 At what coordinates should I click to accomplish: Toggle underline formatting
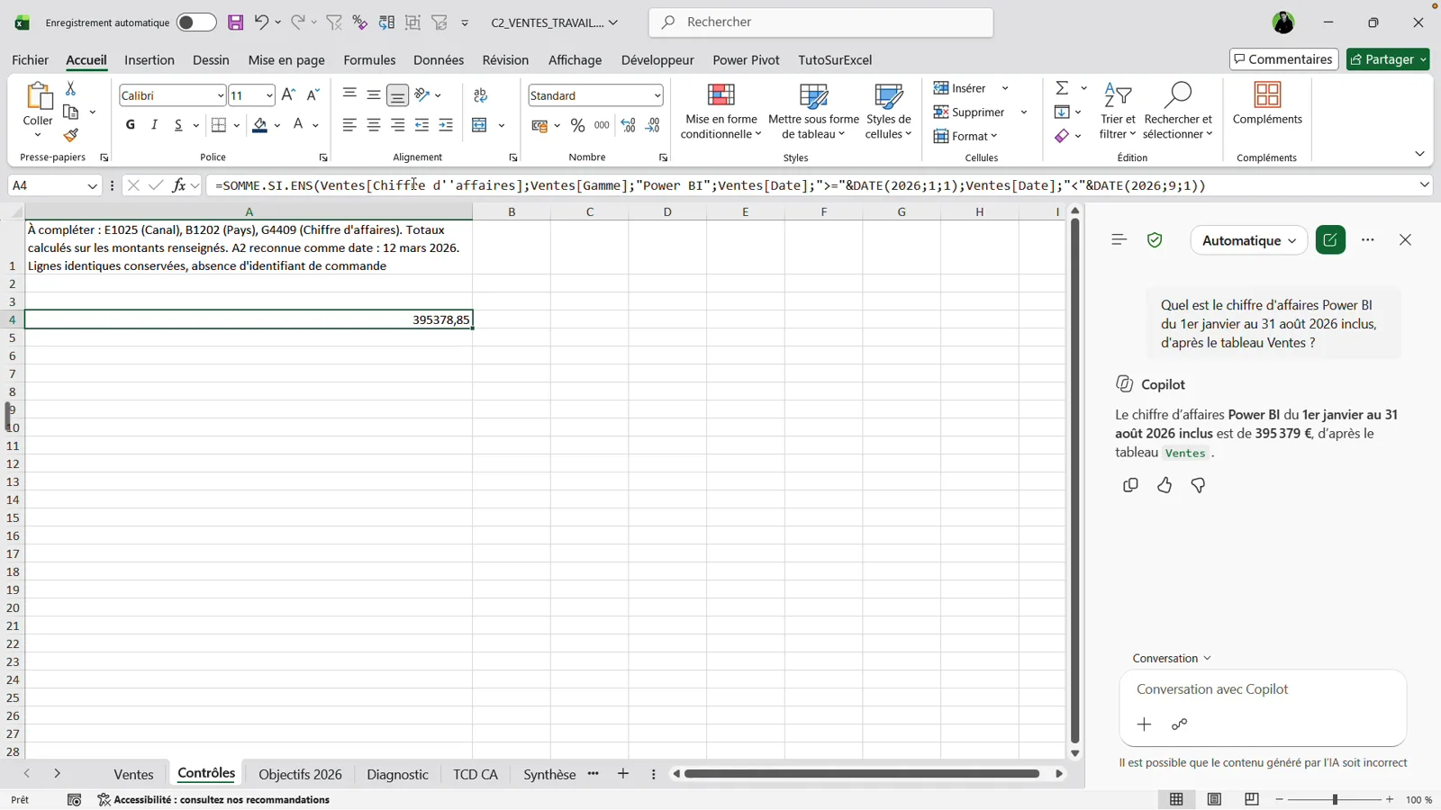pyautogui.click(x=178, y=125)
